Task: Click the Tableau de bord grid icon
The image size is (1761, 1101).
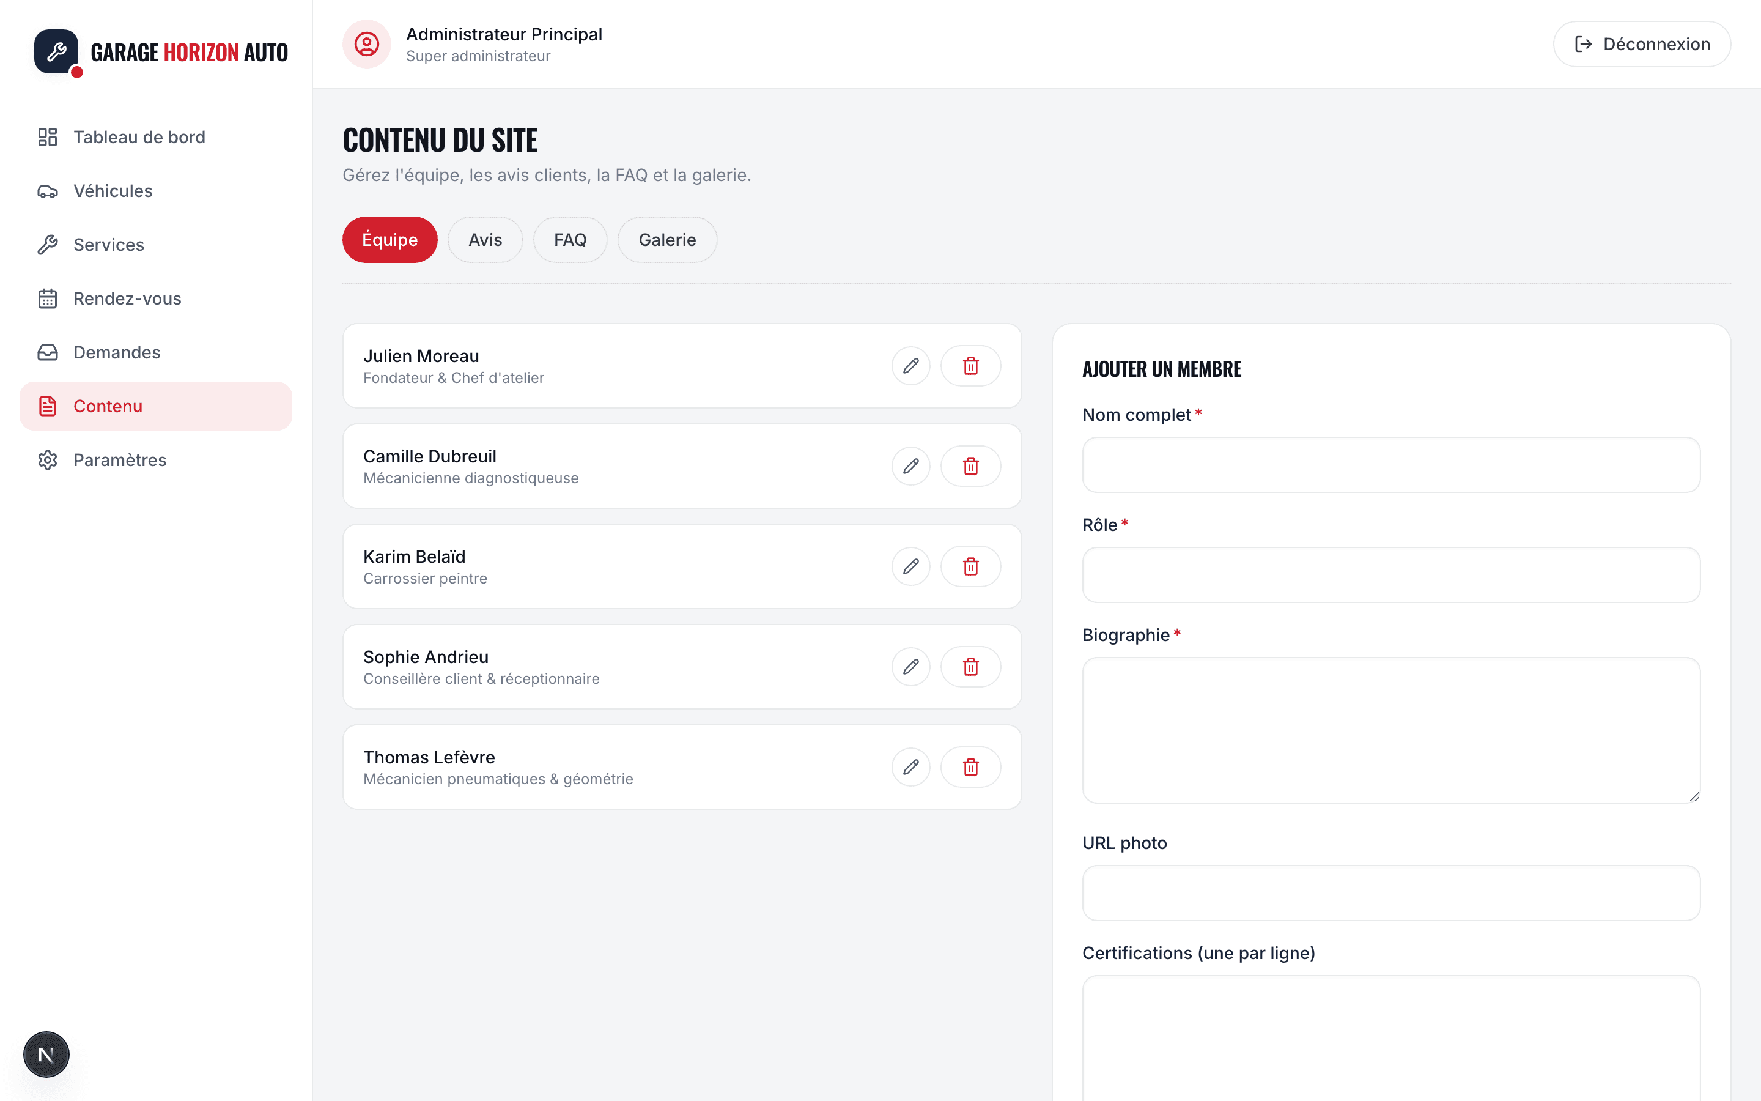Action: (x=48, y=137)
